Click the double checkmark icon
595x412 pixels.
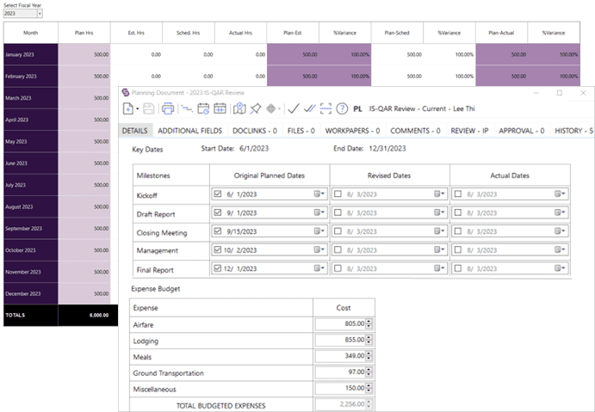tap(310, 108)
